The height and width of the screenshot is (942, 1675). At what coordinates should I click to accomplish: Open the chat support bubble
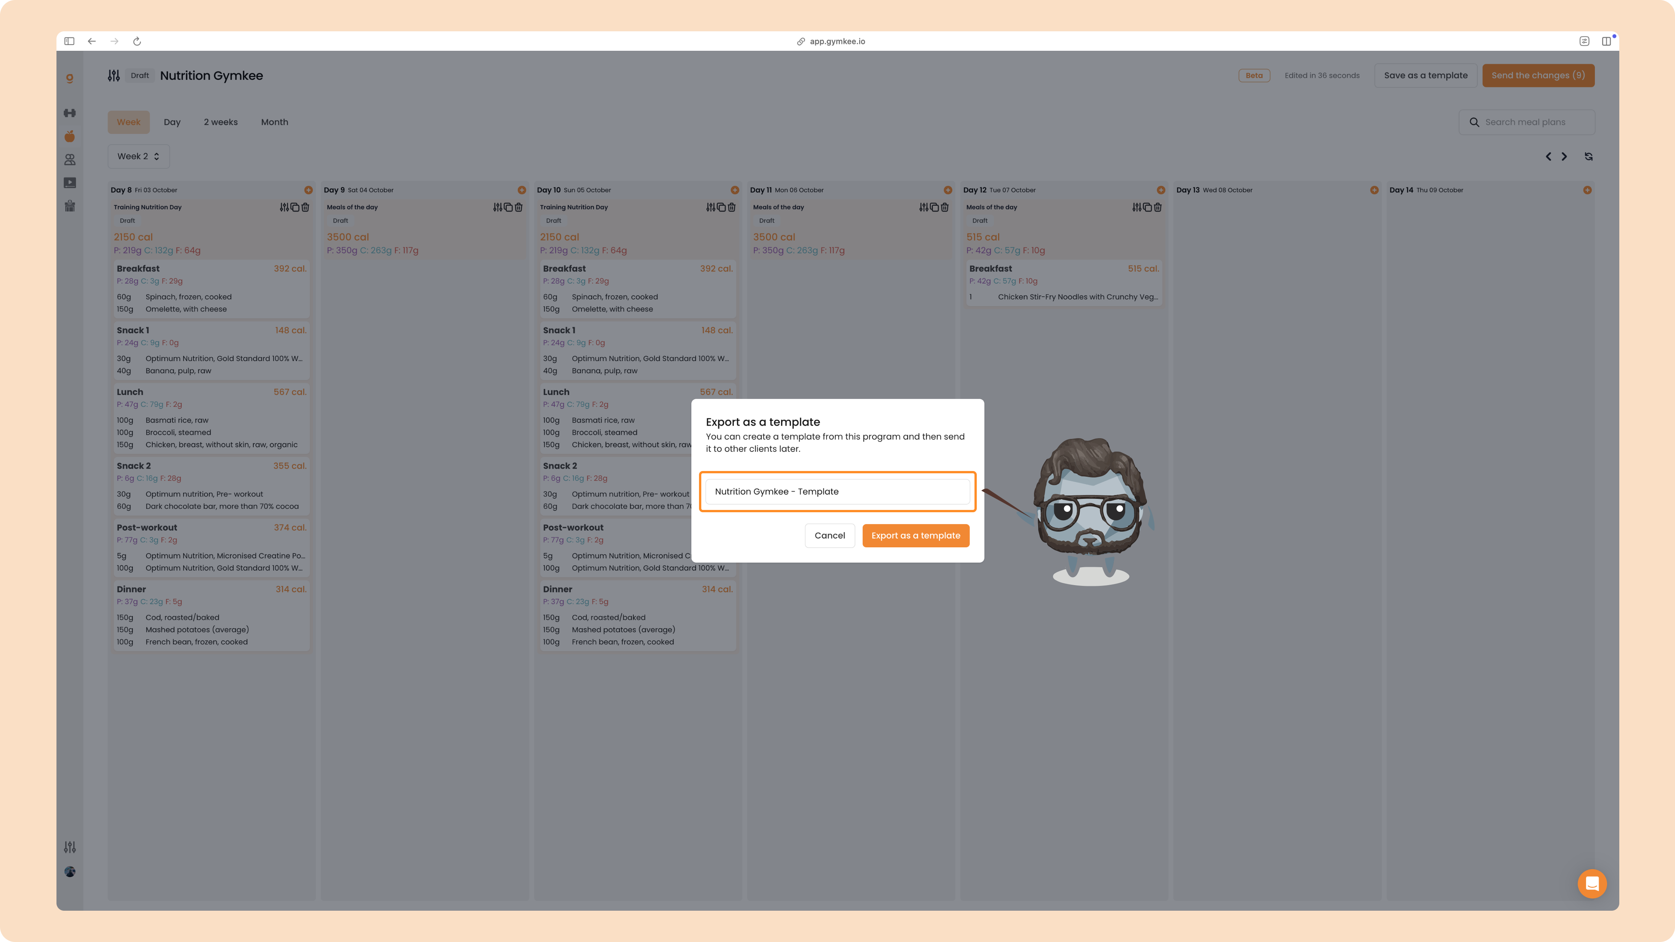[x=1592, y=884]
